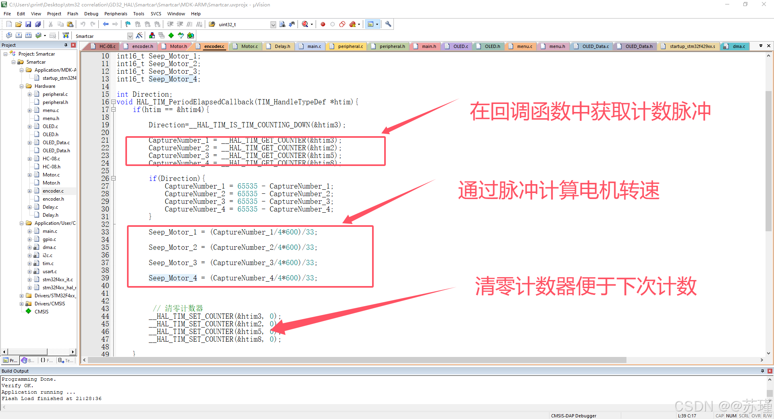
Task: Open the Flash menu
Action: click(73, 14)
